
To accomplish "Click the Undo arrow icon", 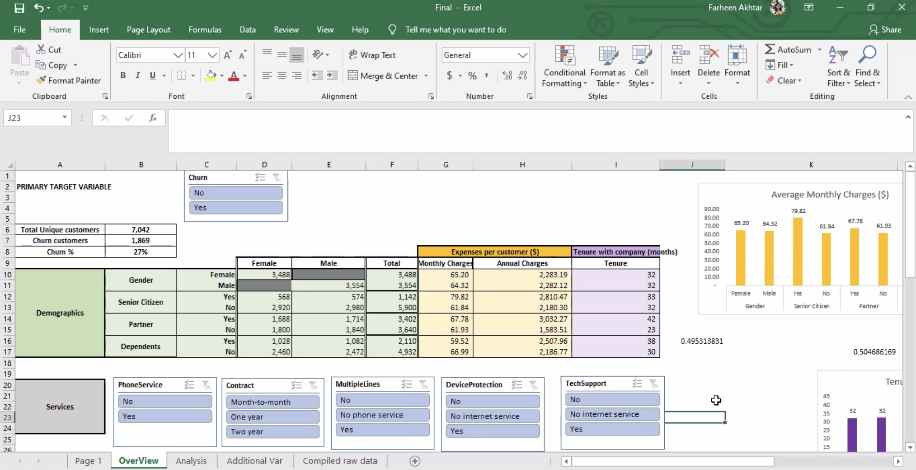I will point(39,7).
